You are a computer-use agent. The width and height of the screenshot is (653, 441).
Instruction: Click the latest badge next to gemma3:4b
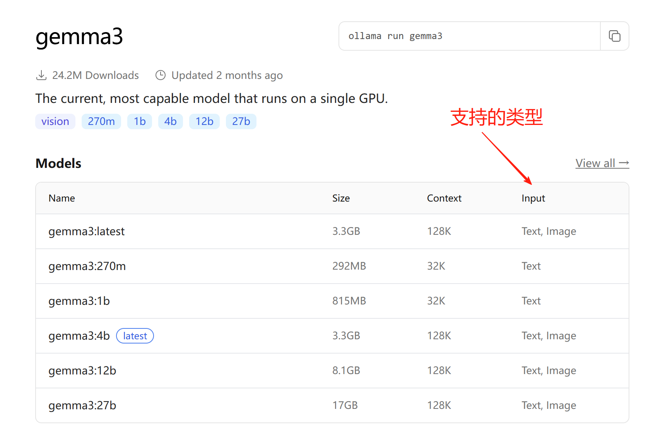coord(135,336)
